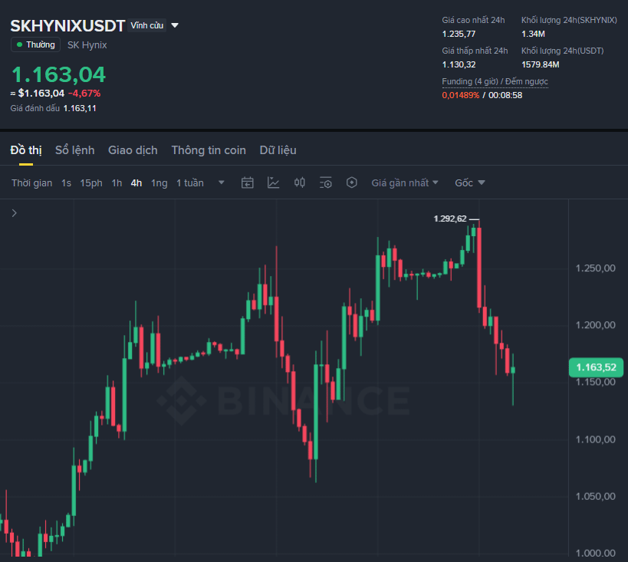Open the chart display settings icon
Screen dimensions: 628x562
(x=326, y=183)
